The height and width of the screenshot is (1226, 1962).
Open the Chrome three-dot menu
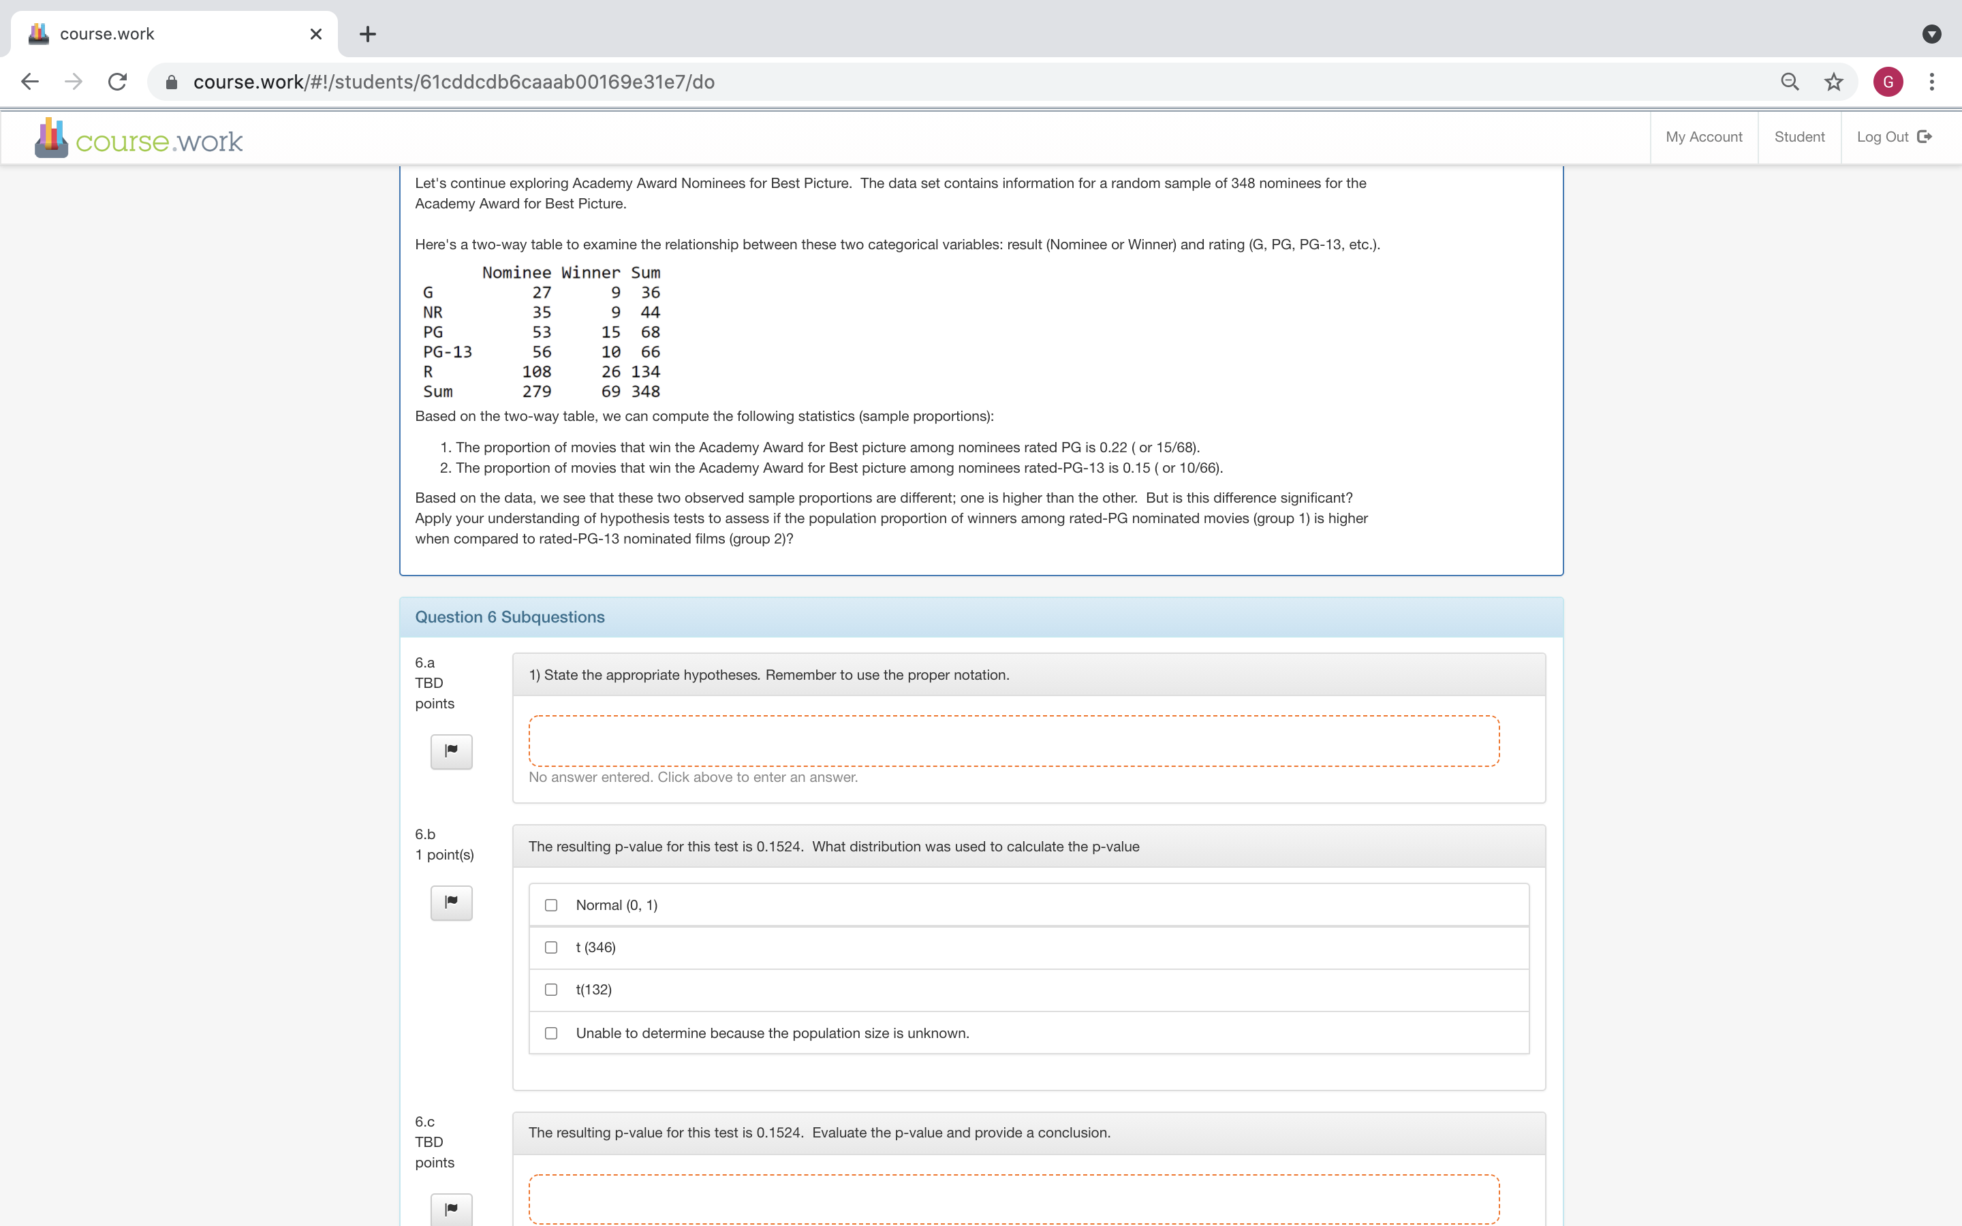(1931, 82)
